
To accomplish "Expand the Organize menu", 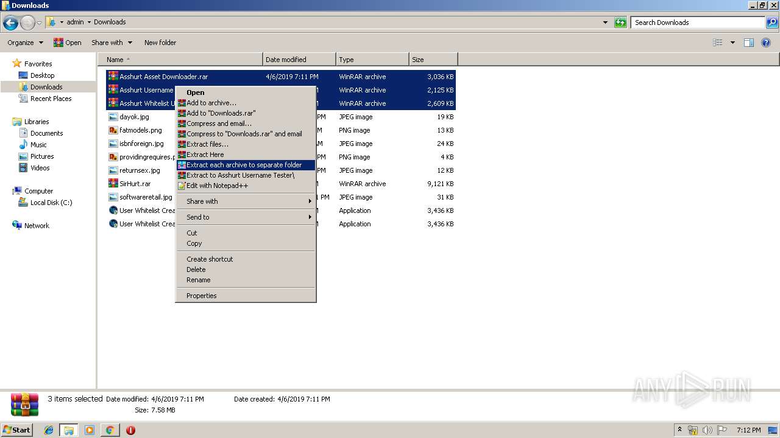I will tap(25, 43).
